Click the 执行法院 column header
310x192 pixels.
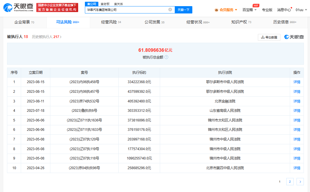[225, 73]
